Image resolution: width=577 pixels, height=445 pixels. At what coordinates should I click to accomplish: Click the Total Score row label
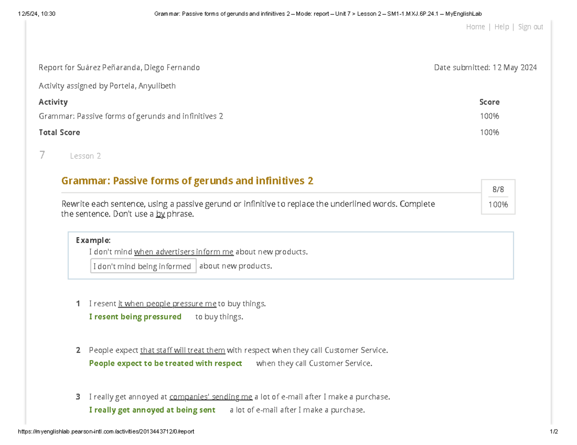tap(60, 132)
